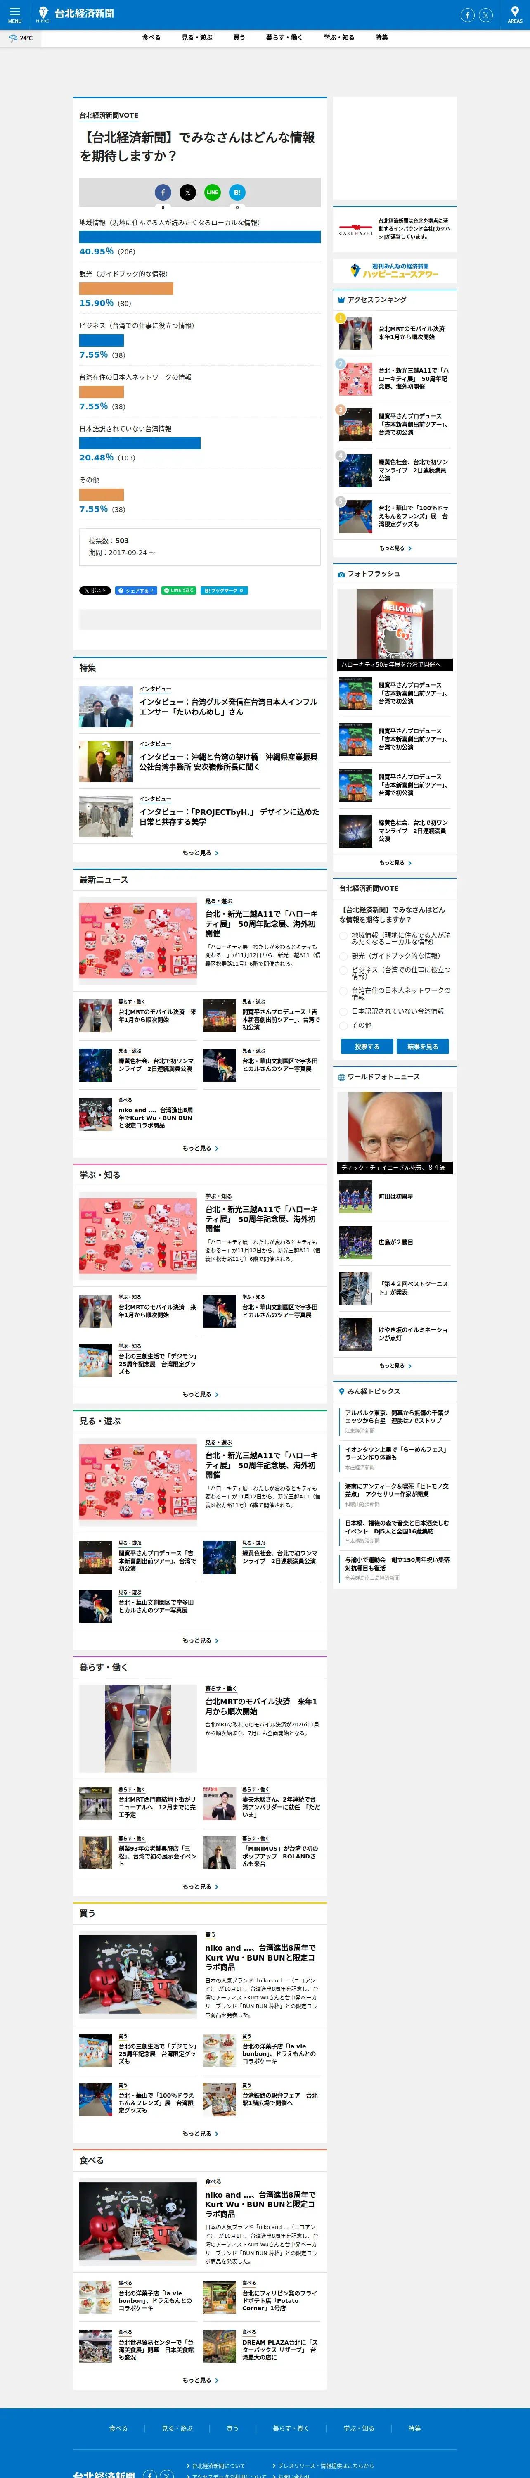Expand もっと見る under 特集 section
Viewport: 530px width, 2478px height.
pyautogui.click(x=200, y=852)
